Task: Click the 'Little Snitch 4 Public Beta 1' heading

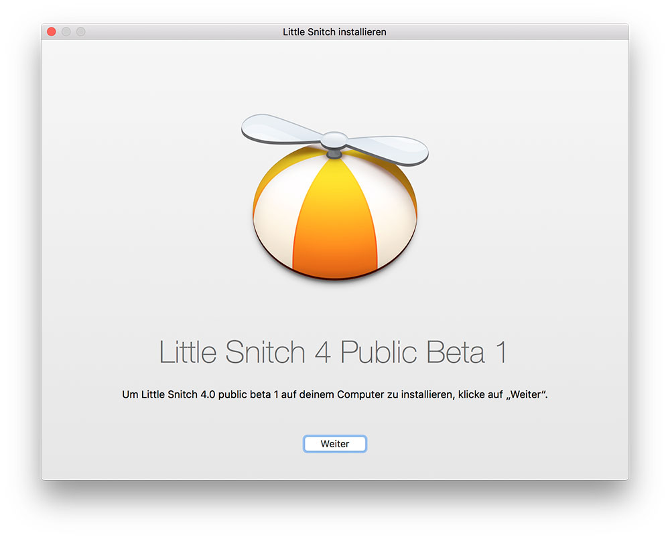Action: click(x=333, y=352)
